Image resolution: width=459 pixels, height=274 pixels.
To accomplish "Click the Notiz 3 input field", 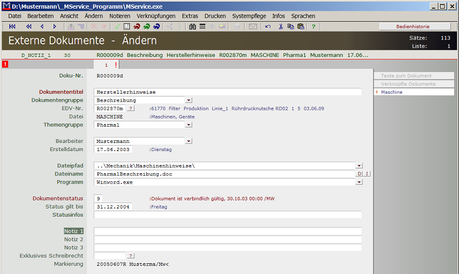I will coord(227,247).
